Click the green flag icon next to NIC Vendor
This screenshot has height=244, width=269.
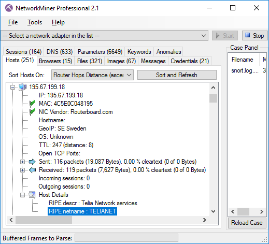click(x=32, y=112)
